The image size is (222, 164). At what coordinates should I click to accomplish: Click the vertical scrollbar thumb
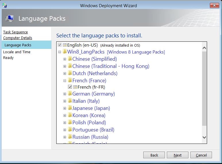click(204, 89)
